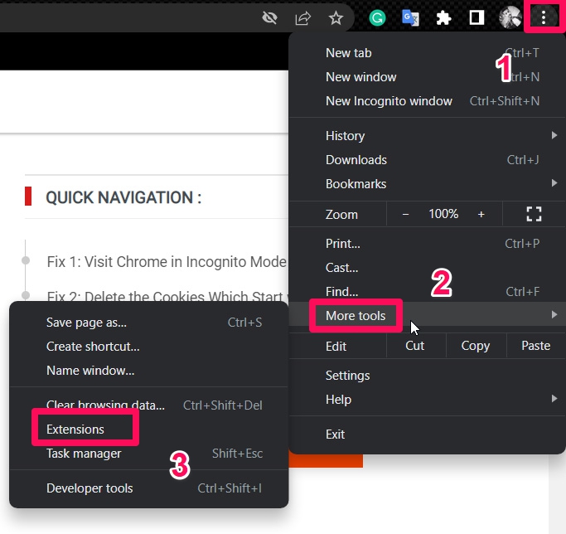Click the profile avatar icon
566x534 pixels.
click(510, 17)
